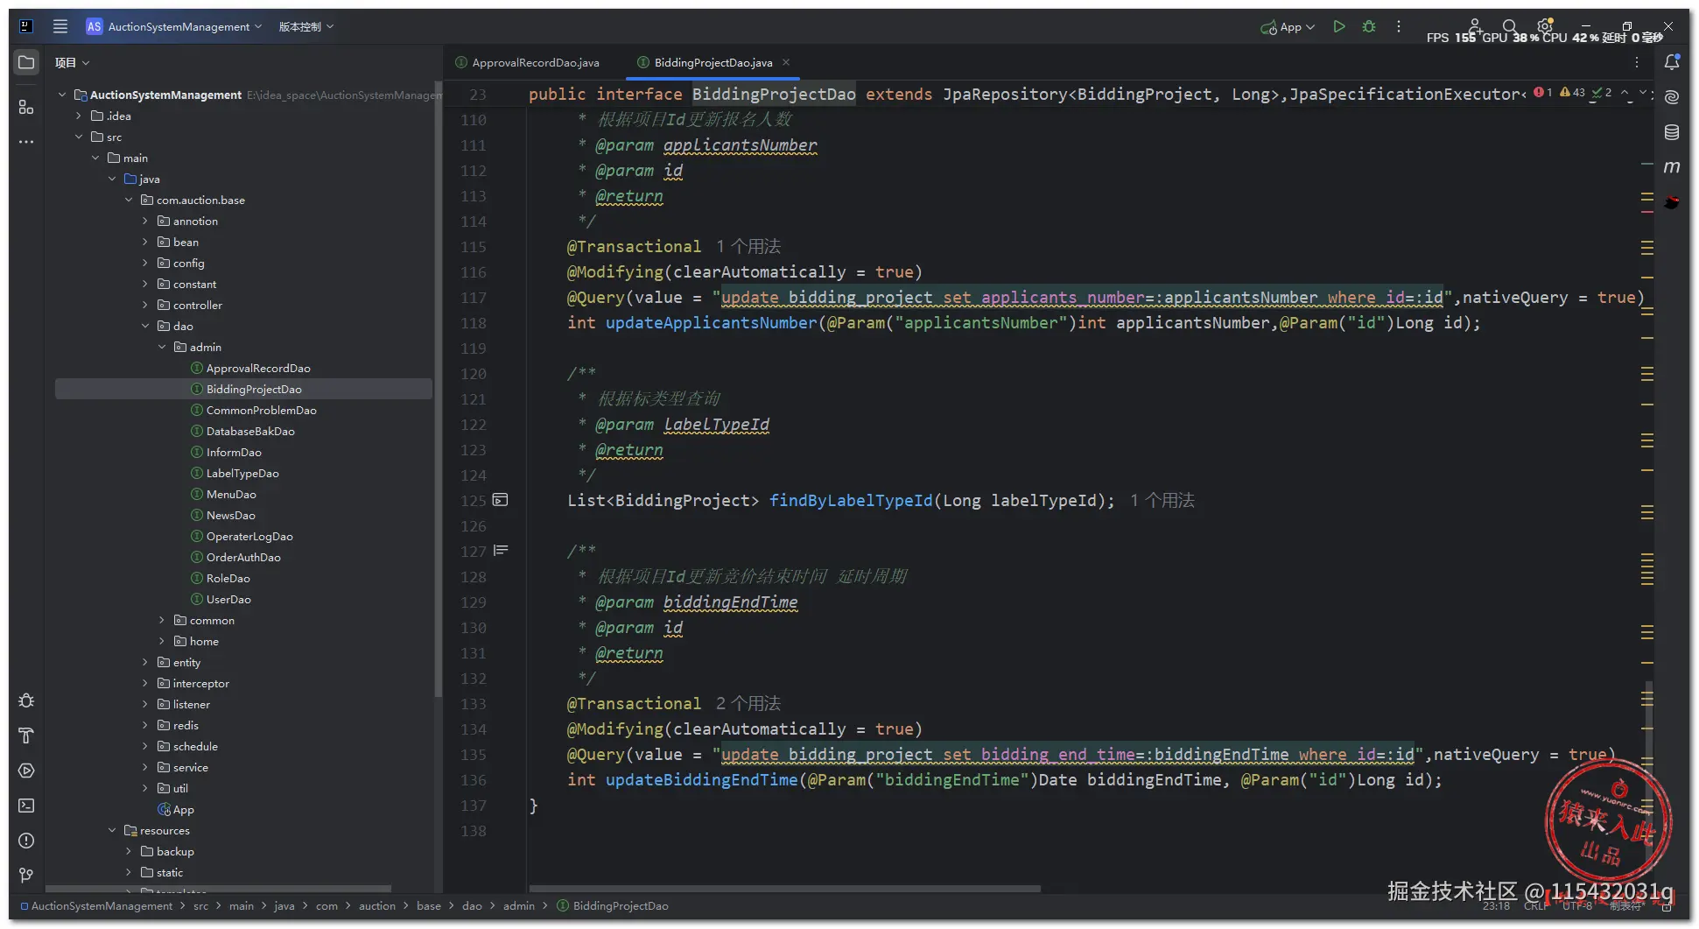The height and width of the screenshot is (929, 1699).
Task: Click the dao breadcrumb in navigation bar
Action: click(x=472, y=906)
